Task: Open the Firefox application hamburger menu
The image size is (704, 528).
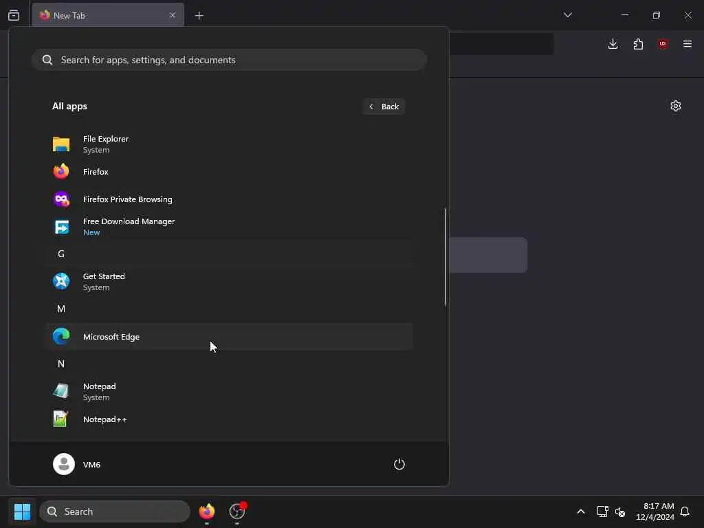Action: point(687,44)
